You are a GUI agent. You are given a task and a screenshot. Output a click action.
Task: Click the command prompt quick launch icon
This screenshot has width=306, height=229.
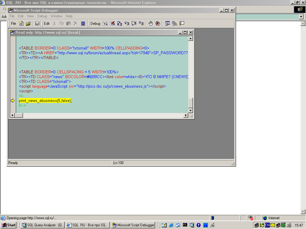click(x=185, y=225)
